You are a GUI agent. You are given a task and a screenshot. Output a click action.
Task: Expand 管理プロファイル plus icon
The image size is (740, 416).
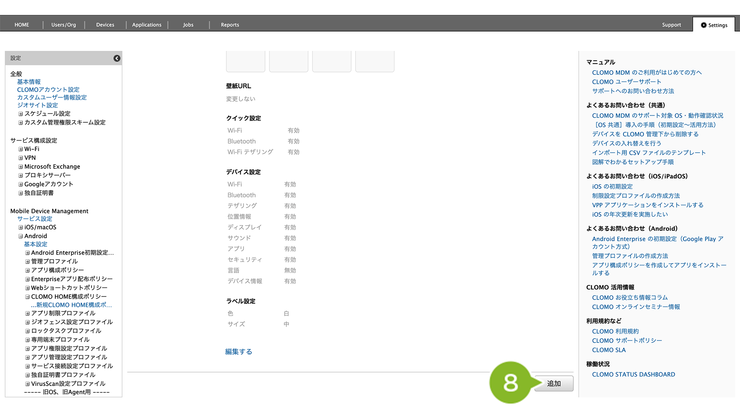(x=27, y=262)
